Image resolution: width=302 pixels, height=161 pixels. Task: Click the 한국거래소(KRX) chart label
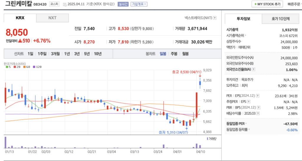(x=15, y=64)
